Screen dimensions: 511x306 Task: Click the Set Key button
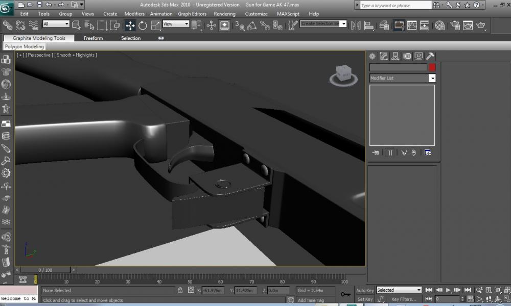click(x=365, y=299)
